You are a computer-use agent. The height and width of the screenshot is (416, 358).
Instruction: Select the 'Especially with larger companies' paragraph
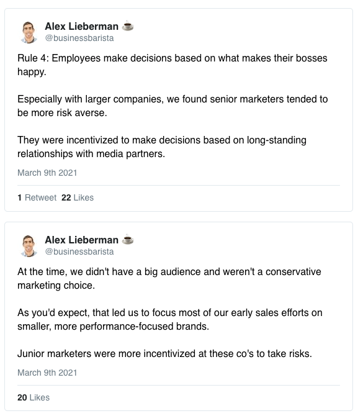(x=172, y=106)
